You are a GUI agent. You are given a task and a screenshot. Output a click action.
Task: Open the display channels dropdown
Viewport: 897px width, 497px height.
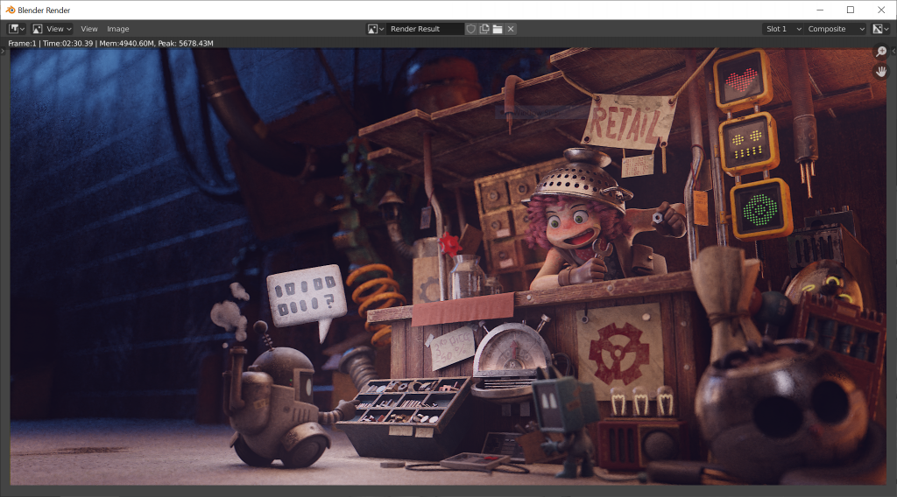click(x=880, y=29)
